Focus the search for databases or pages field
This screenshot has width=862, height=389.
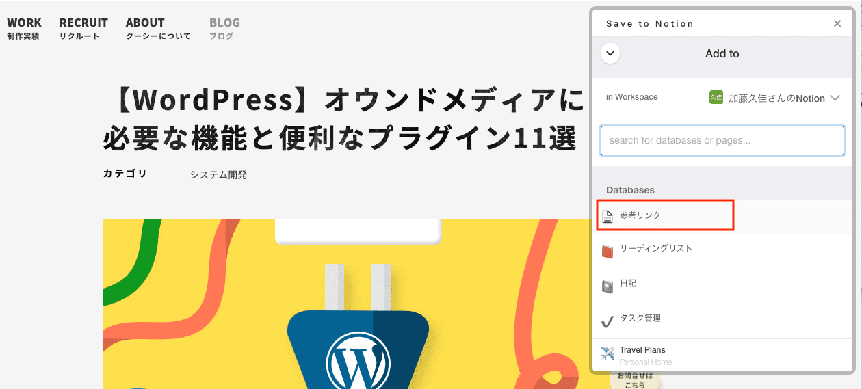pyautogui.click(x=722, y=140)
